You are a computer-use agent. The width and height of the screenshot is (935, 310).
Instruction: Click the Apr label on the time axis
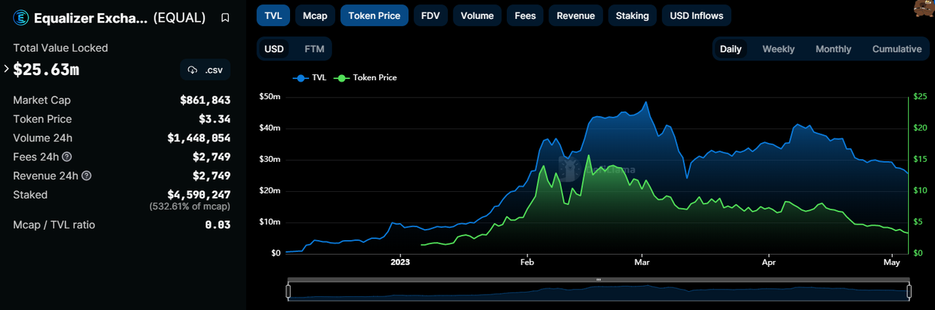point(769,261)
